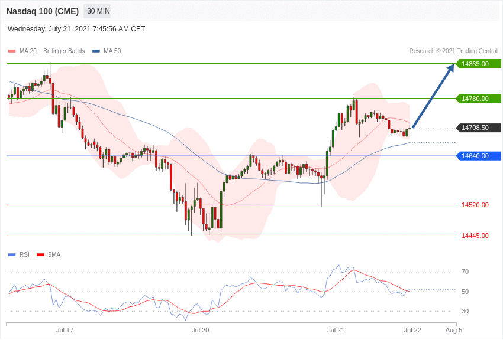Click the 14780.00 green price label
Screen dimensions: 503x340
478,99
